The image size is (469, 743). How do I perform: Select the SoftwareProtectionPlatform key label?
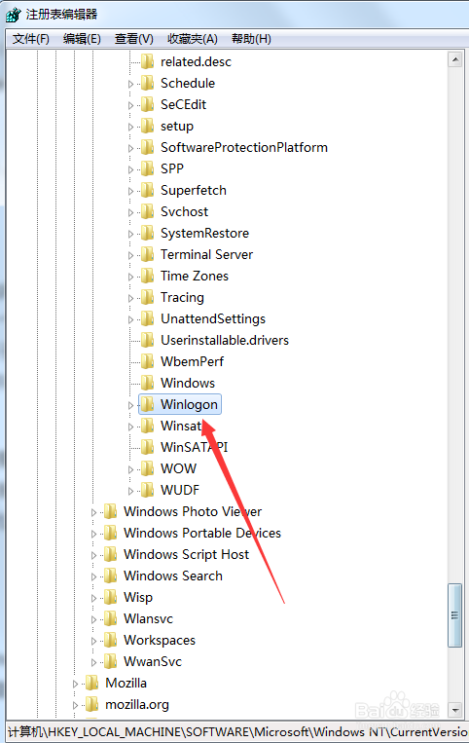pos(243,147)
